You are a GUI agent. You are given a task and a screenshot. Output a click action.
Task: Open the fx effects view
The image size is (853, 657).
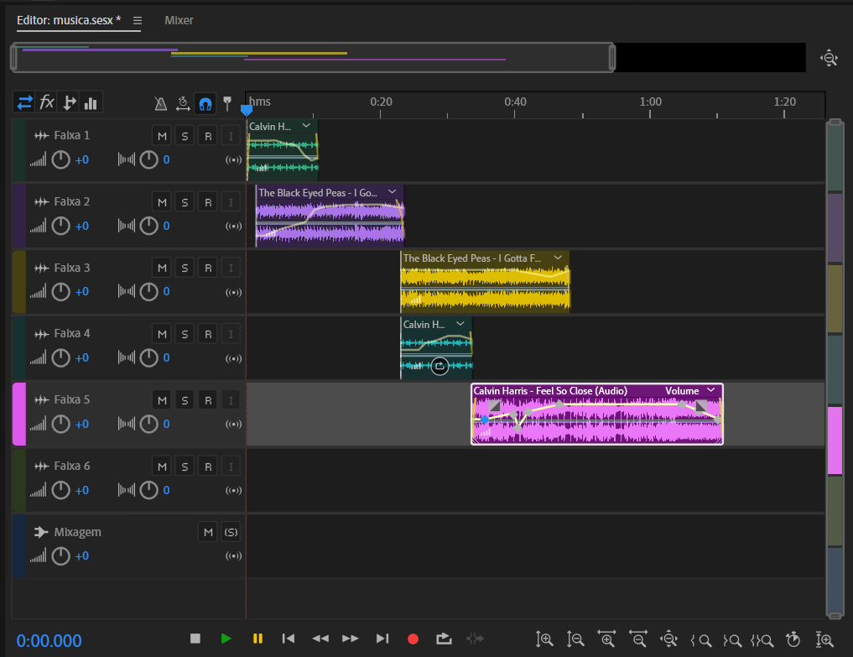[x=47, y=102]
